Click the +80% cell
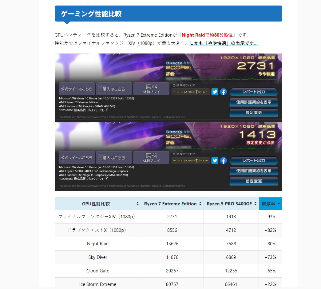 (x=271, y=243)
